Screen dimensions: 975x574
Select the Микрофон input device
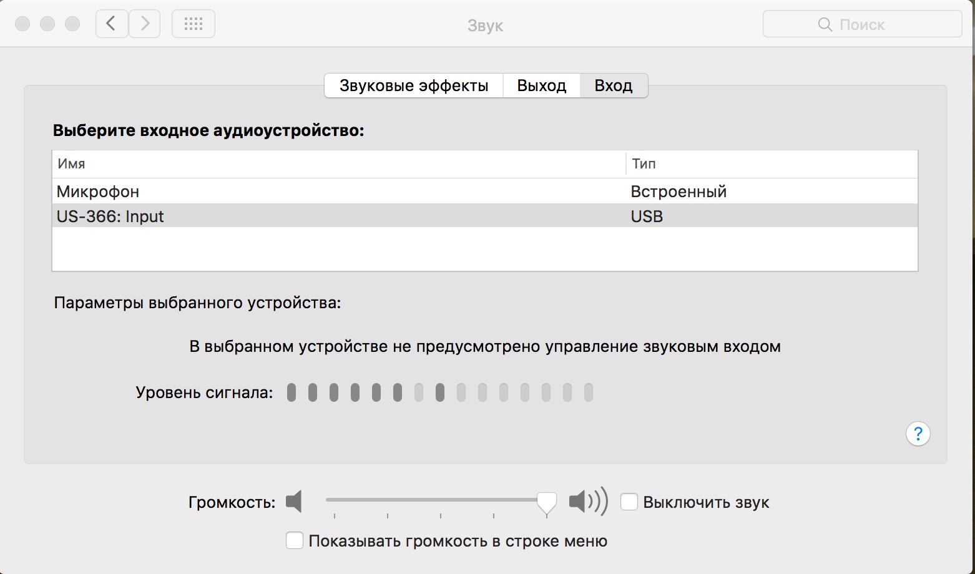click(x=98, y=192)
